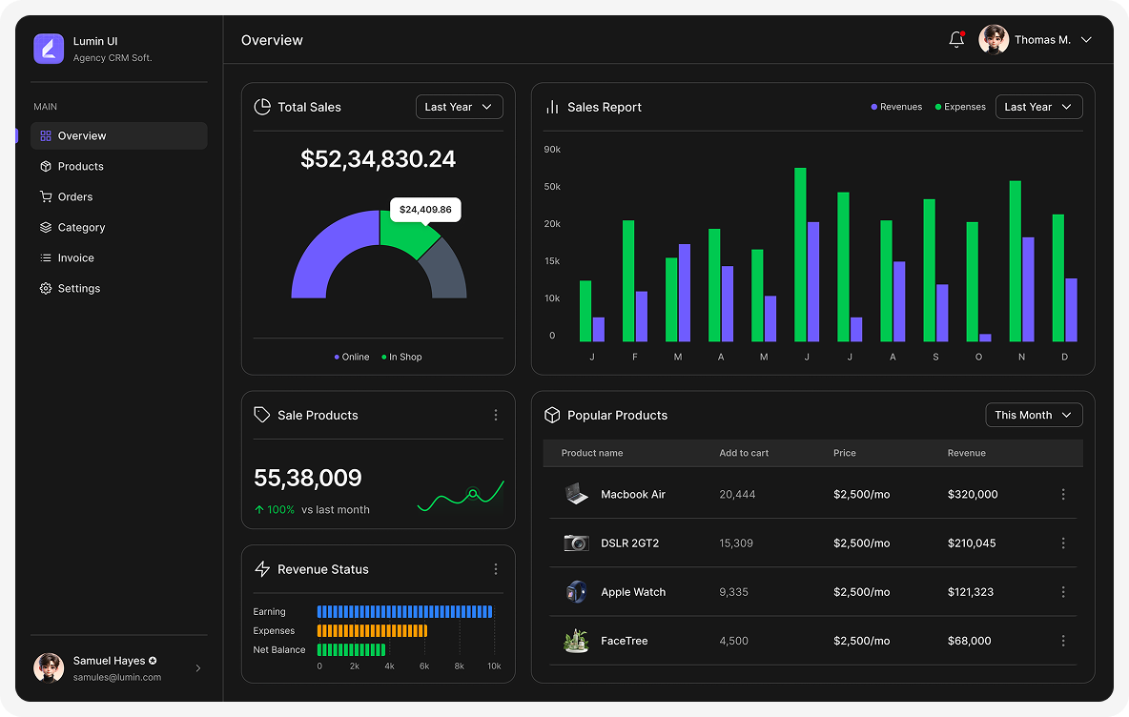Click the notification bell icon
Viewport: 1129px width, 717px height.
(956, 40)
